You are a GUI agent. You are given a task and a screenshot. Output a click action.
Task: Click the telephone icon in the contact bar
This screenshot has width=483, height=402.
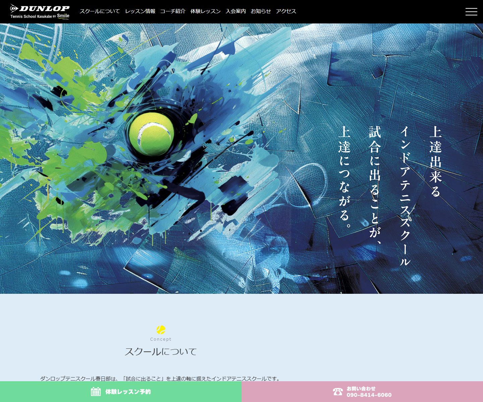338,391
